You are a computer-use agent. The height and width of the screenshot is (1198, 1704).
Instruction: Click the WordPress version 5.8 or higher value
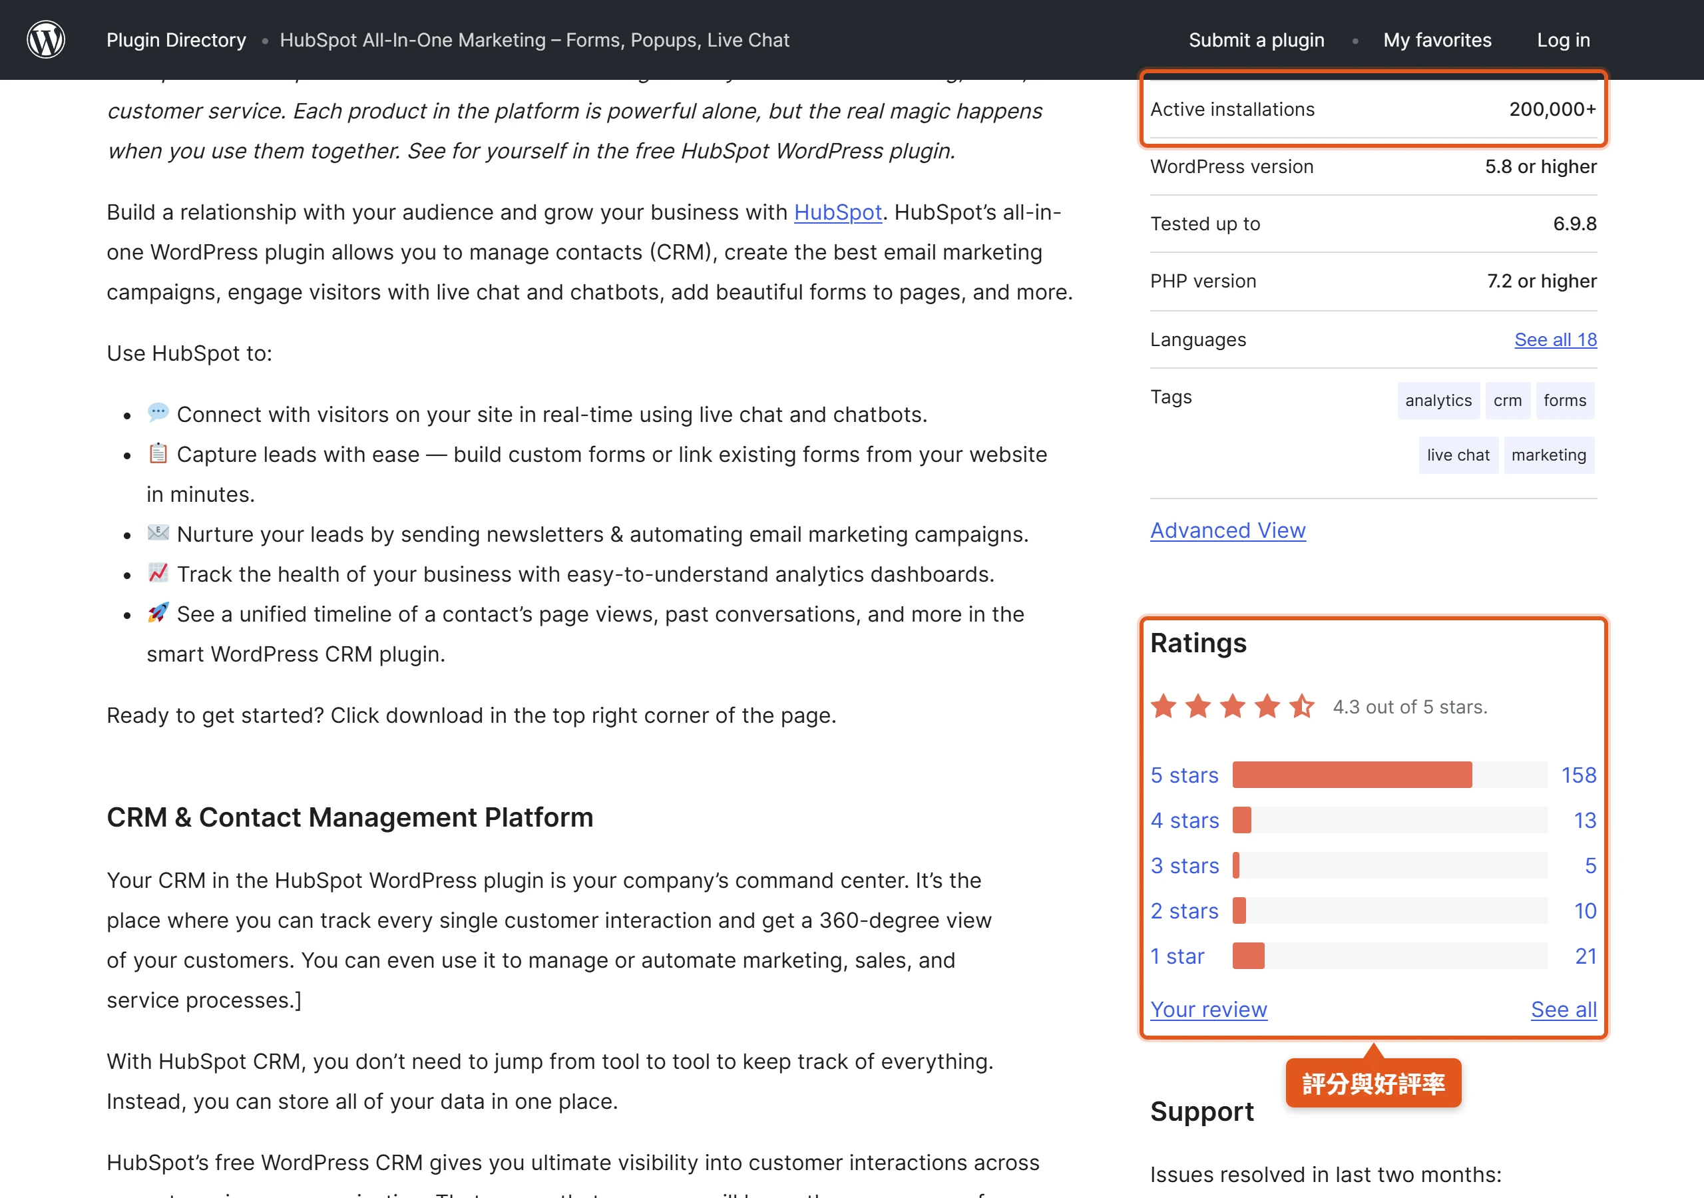coord(1540,167)
